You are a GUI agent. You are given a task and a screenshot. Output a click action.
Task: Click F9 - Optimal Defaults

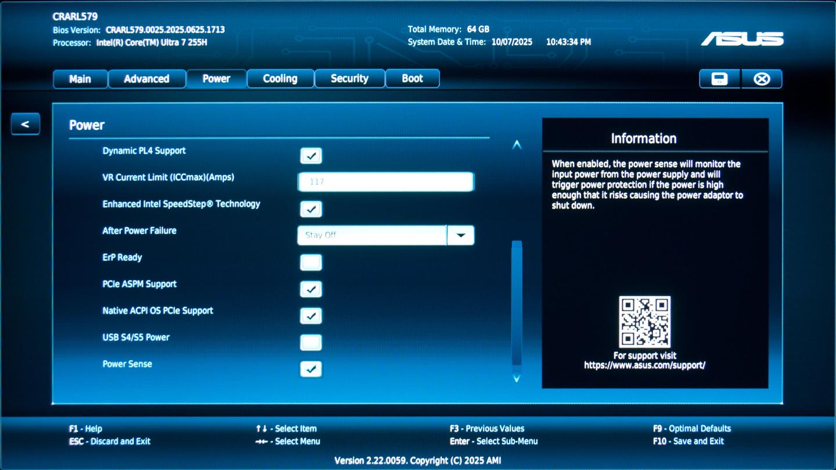(x=692, y=429)
